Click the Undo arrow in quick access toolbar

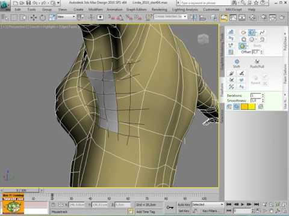[35, 3]
